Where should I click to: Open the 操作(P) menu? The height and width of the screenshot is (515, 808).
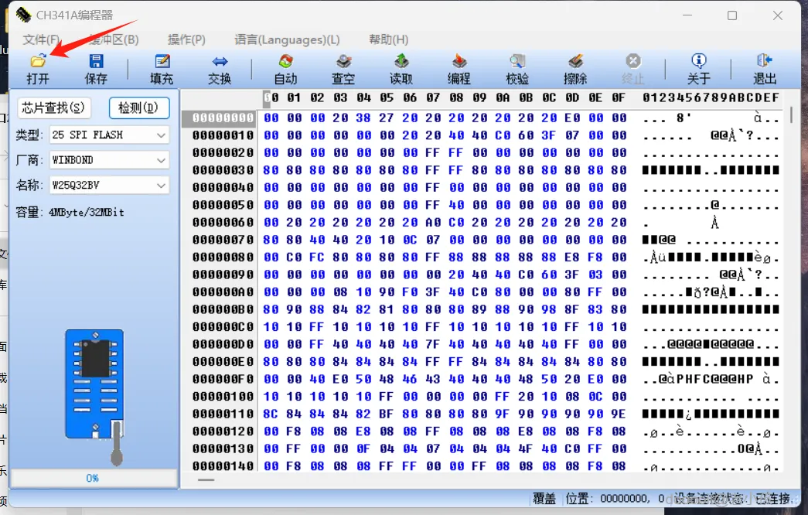[x=186, y=39]
